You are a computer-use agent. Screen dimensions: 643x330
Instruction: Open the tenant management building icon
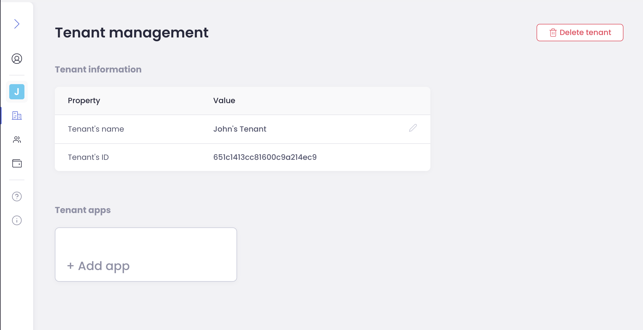(x=17, y=116)
